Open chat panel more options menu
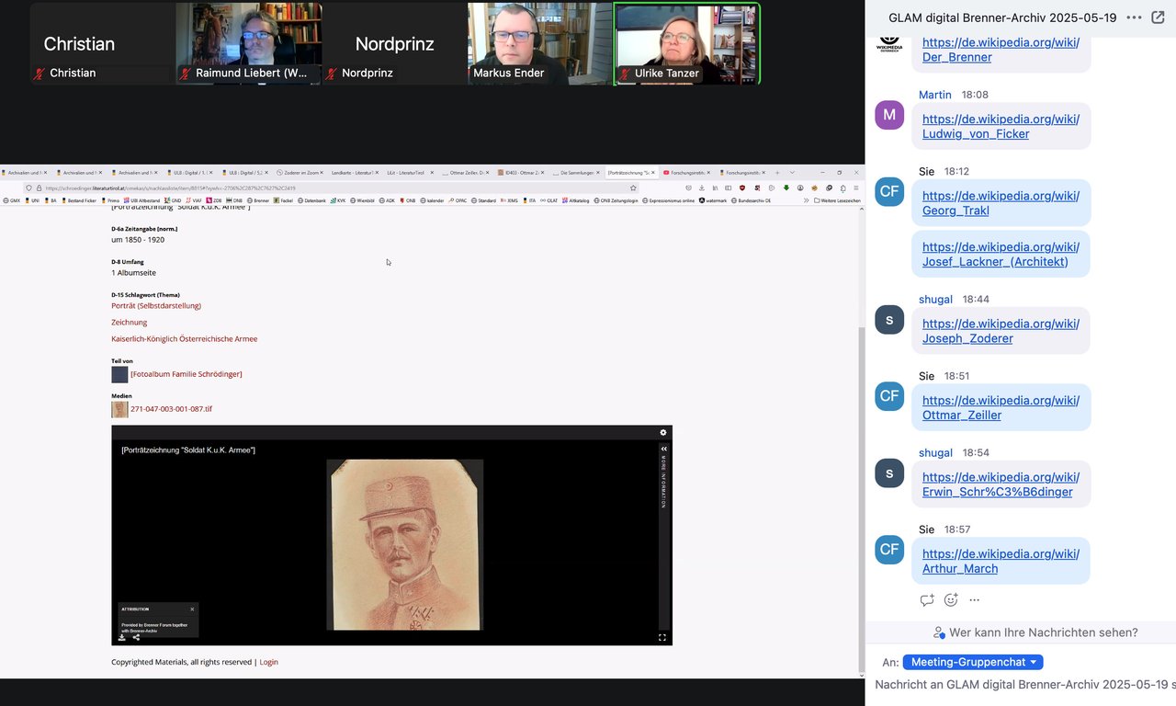 [1134, 17]
